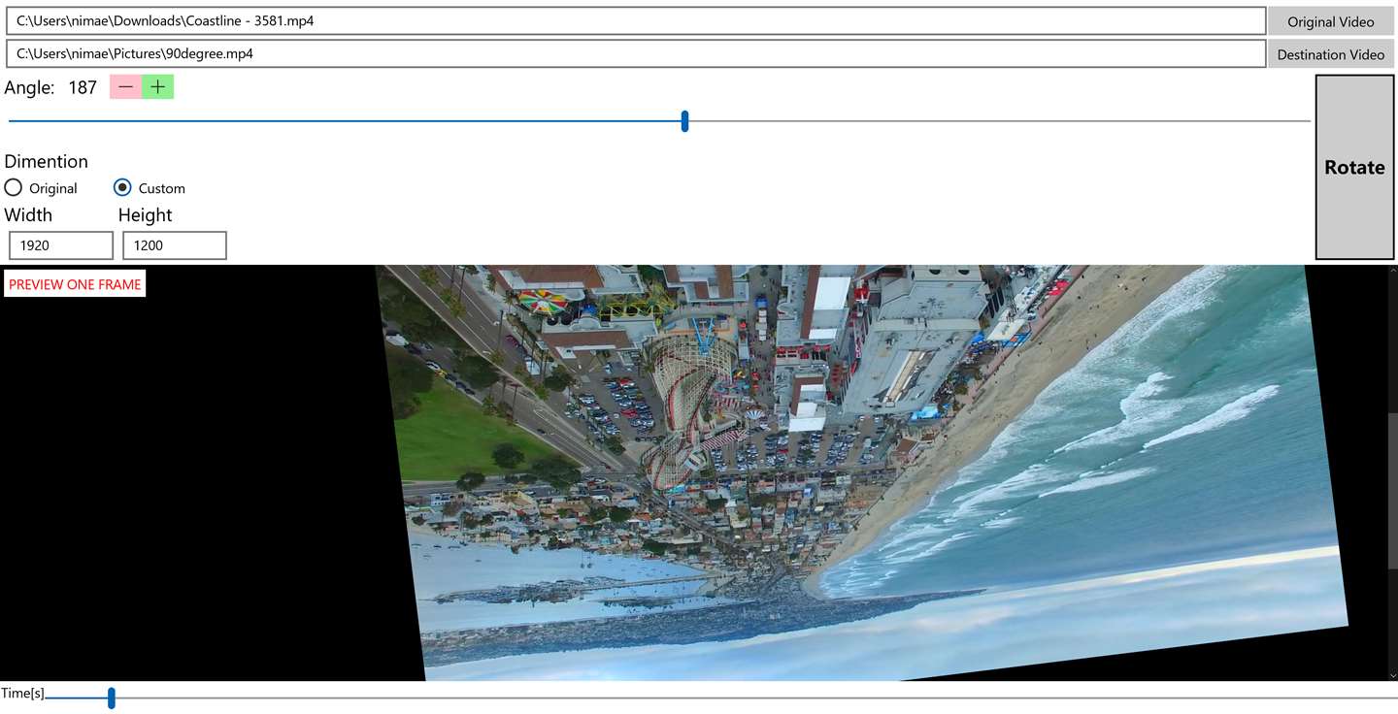The image size is (1398, 714).
Task: Increase the angle with the green plus button
Action: tap(158, 87)
